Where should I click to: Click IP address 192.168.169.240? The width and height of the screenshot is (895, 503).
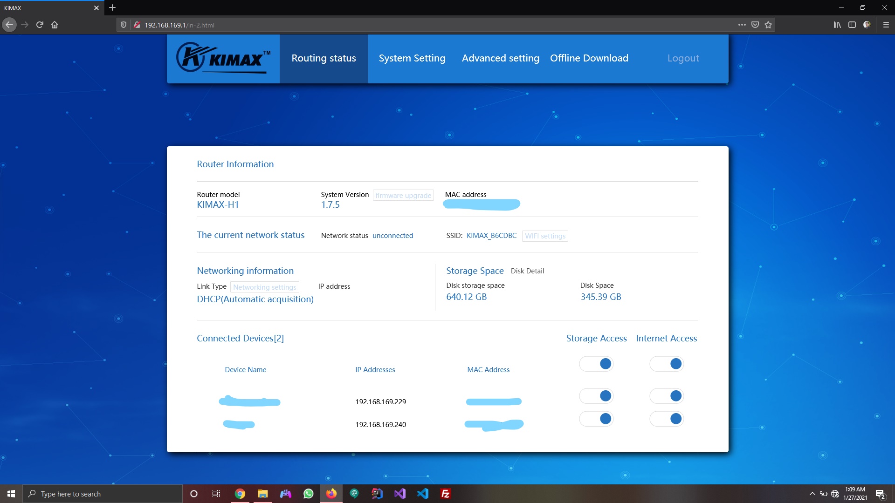(381, 425)
